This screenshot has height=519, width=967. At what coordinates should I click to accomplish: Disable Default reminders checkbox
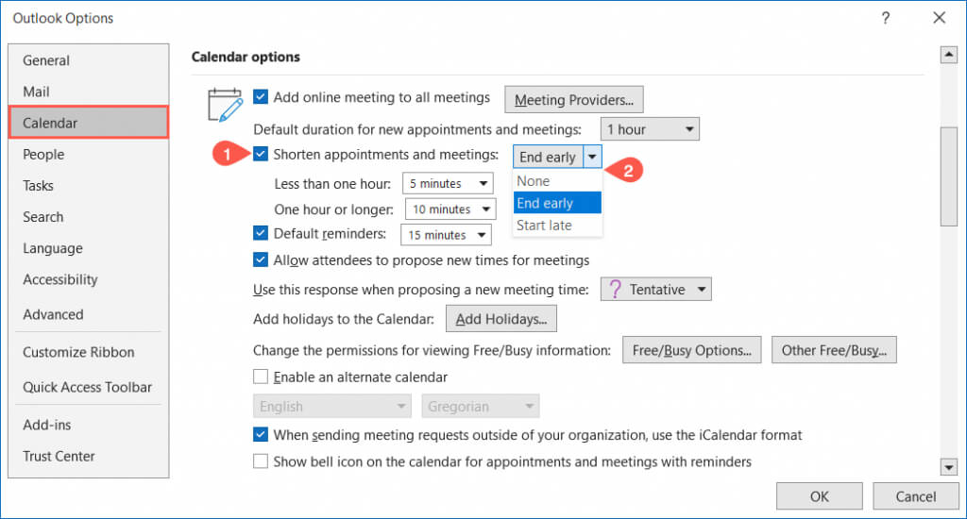click(x=262, y=233)
